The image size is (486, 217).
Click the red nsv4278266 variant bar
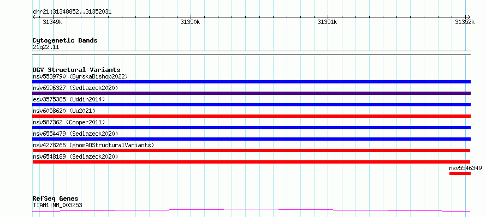coord(251,150)
